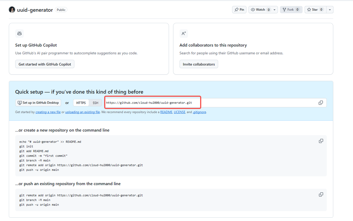This screenshot has height=221, width=353.
Task: Copy the new repository command block
Action: coord(321,141)
